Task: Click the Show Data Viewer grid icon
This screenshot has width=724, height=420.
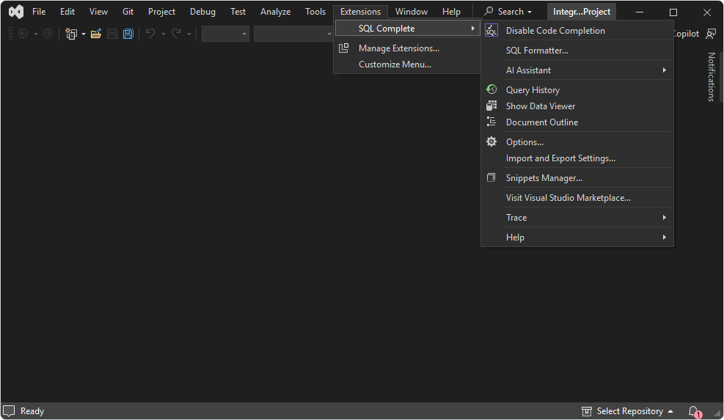Action: point(491,106)
